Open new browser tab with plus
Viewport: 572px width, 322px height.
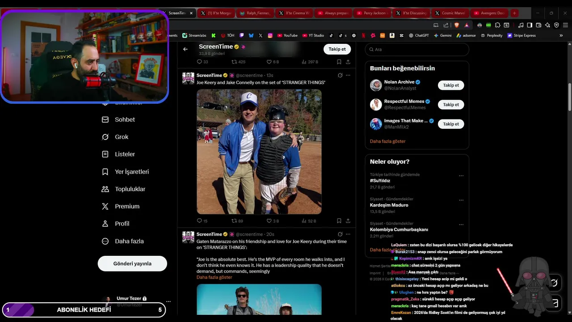click(x=514, y=13)
